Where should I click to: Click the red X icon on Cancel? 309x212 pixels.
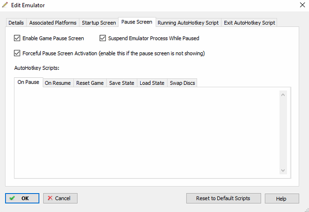click(x=50, y=198)
